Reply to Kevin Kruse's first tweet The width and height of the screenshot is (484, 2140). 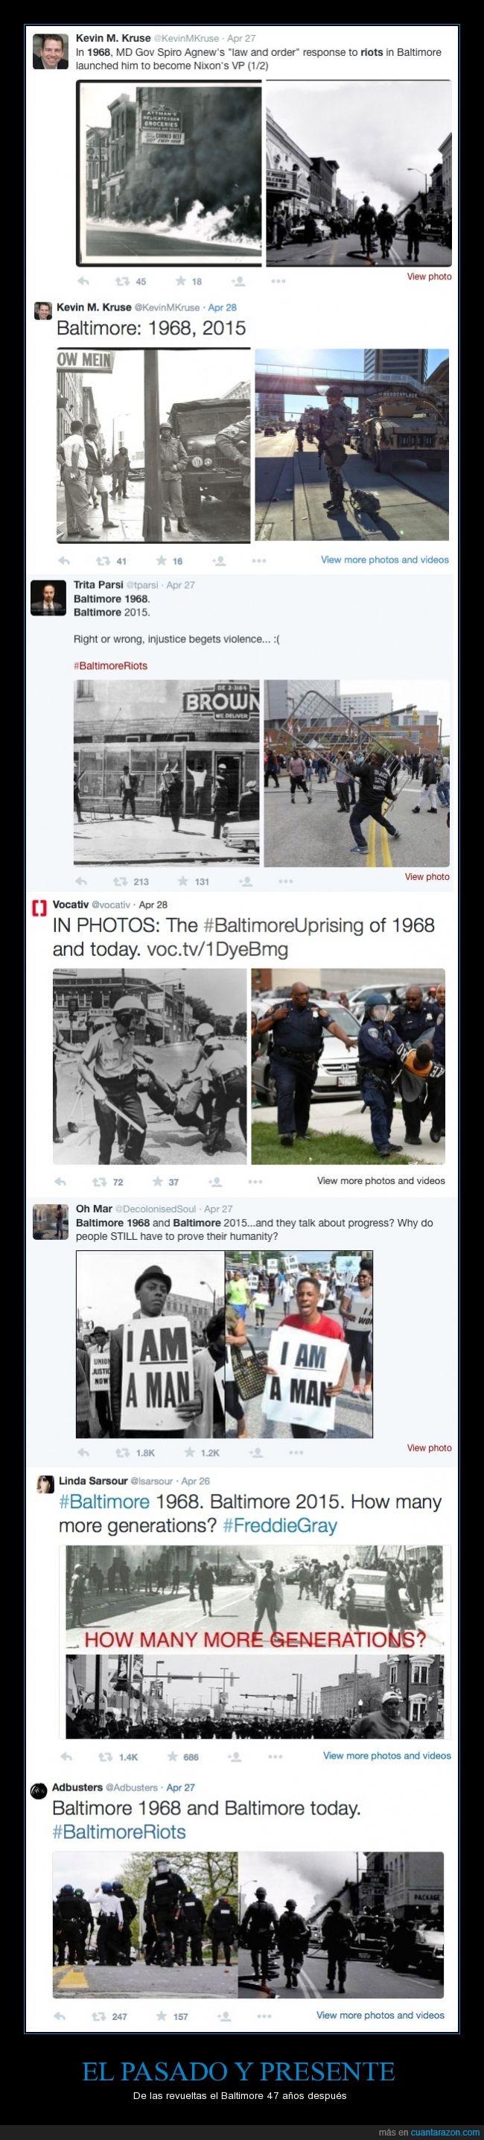[x=83, y=281]
